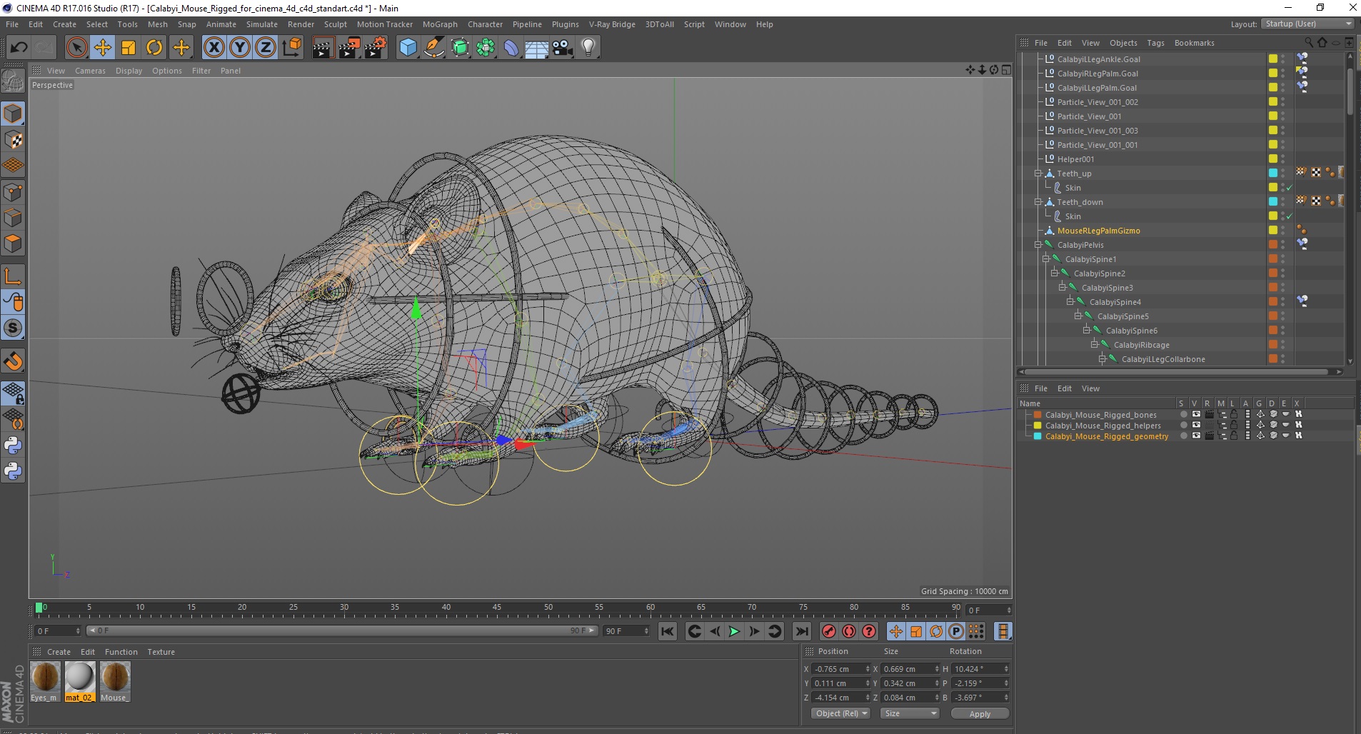Toggle view eye for Calabyi_Mouse_Rigged_helpers layer
1361x734 pixels.
click(x=1196, y=425)
